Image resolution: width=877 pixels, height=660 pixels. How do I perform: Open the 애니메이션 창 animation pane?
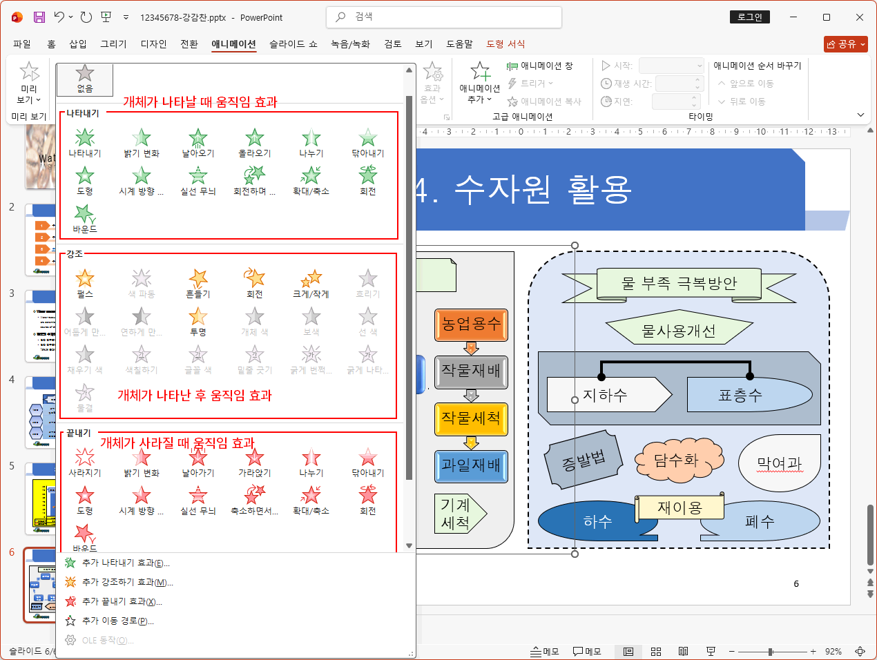coord(549,66)
